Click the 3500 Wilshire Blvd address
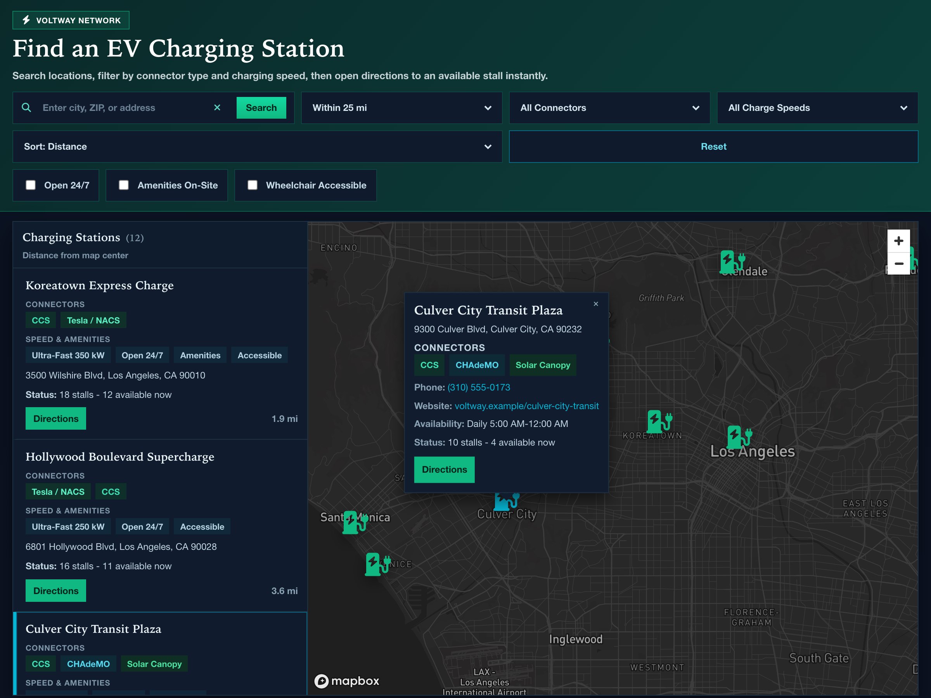The image size is (931, 698). [x=115, y=375]
